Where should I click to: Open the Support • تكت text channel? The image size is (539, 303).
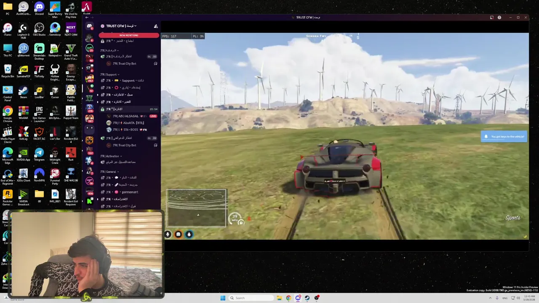coord(129,80)
